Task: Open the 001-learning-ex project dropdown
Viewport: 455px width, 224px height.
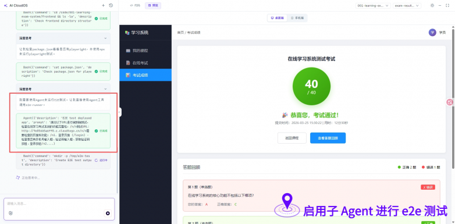Action: 373,5
